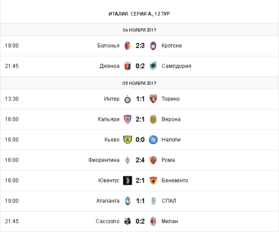This screenshot has height=232, width=279.
Task: Click the Juventus club crest icon
Action: click(128, 181)
